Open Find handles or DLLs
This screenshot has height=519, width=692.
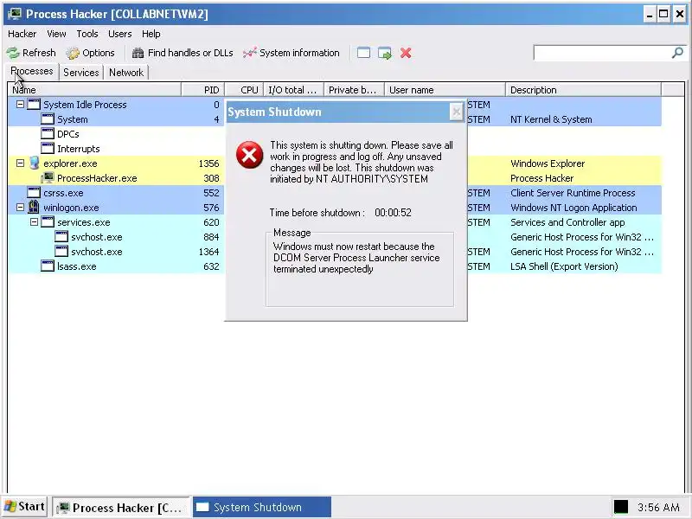[x=183, y=53]
